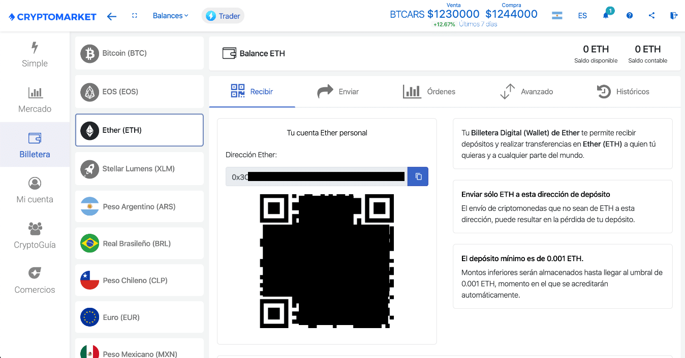
Task: Toggle fullscreen with the expand icon
Action: click(x=135, y=16)
